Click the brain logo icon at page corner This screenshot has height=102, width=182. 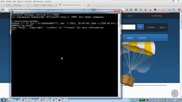175,93
